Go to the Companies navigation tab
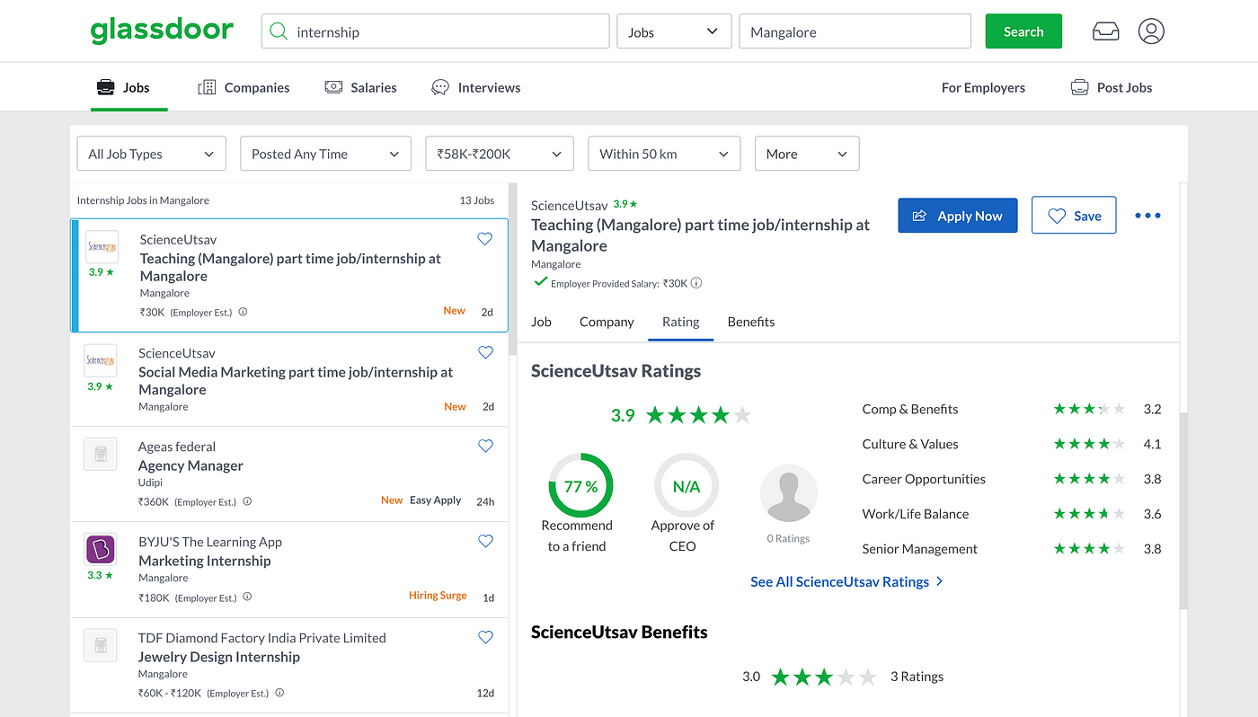 244,87
